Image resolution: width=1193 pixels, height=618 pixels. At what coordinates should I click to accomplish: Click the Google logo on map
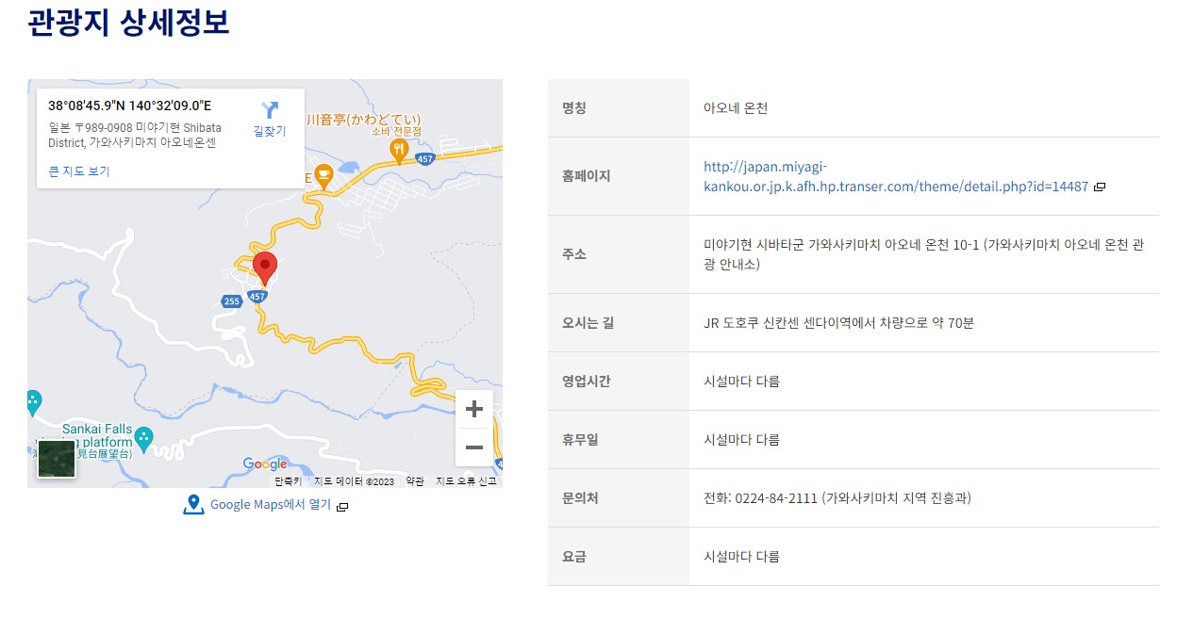coord(265,463)
